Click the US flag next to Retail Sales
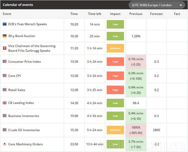The image size is (188, 152). 4,90
